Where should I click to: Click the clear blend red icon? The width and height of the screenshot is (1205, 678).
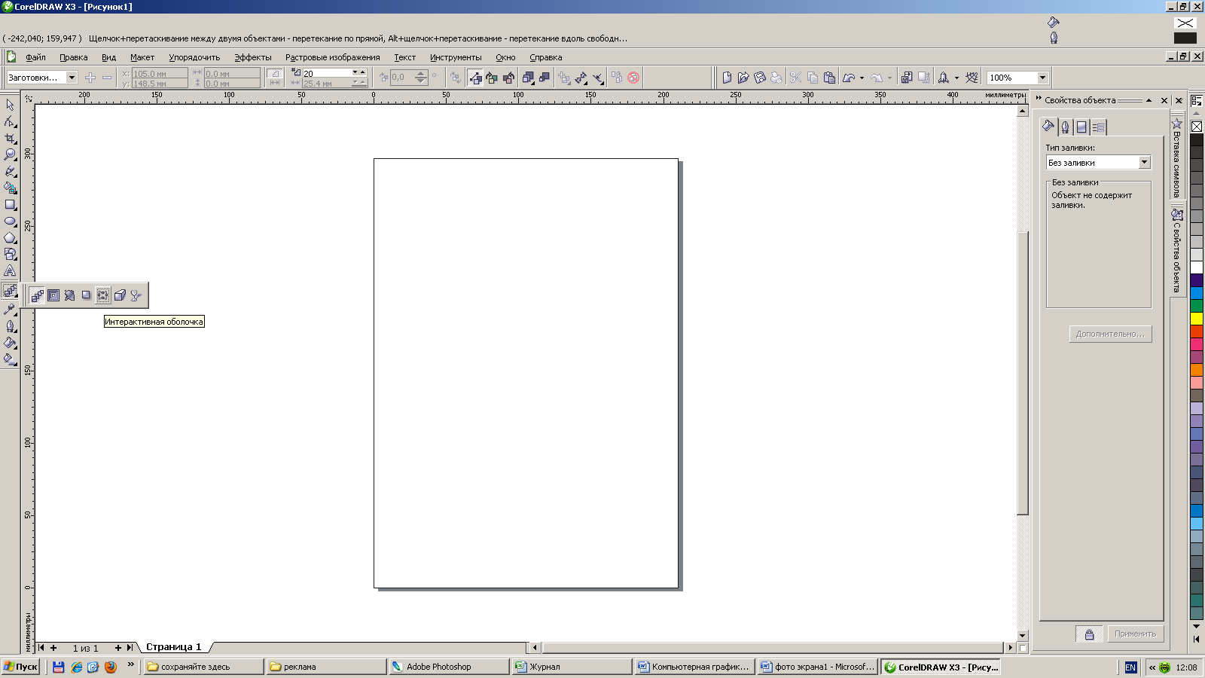point(633,78)
